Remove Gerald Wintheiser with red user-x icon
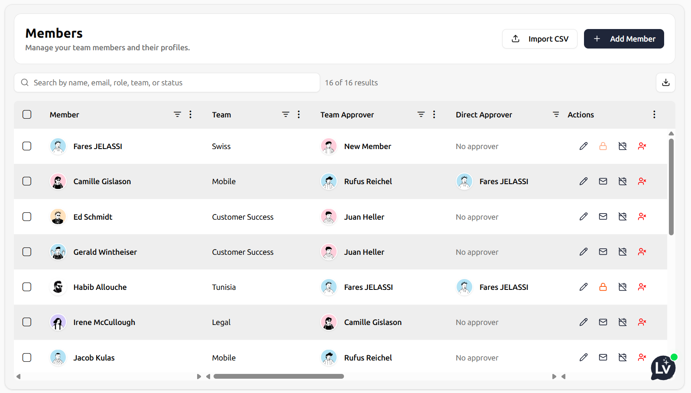The image size is (691, 393). click(x=642, y=252)
